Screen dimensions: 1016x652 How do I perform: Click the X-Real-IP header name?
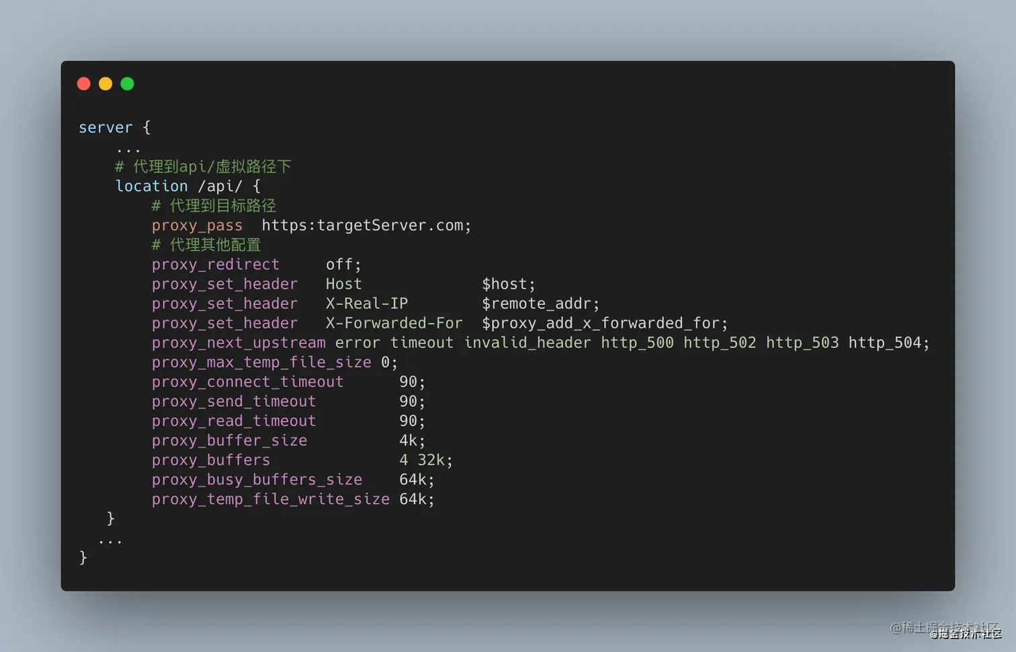pos(366,304)
